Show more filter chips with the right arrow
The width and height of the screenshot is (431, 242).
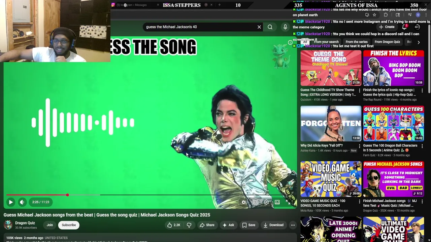tap(419, 42)
